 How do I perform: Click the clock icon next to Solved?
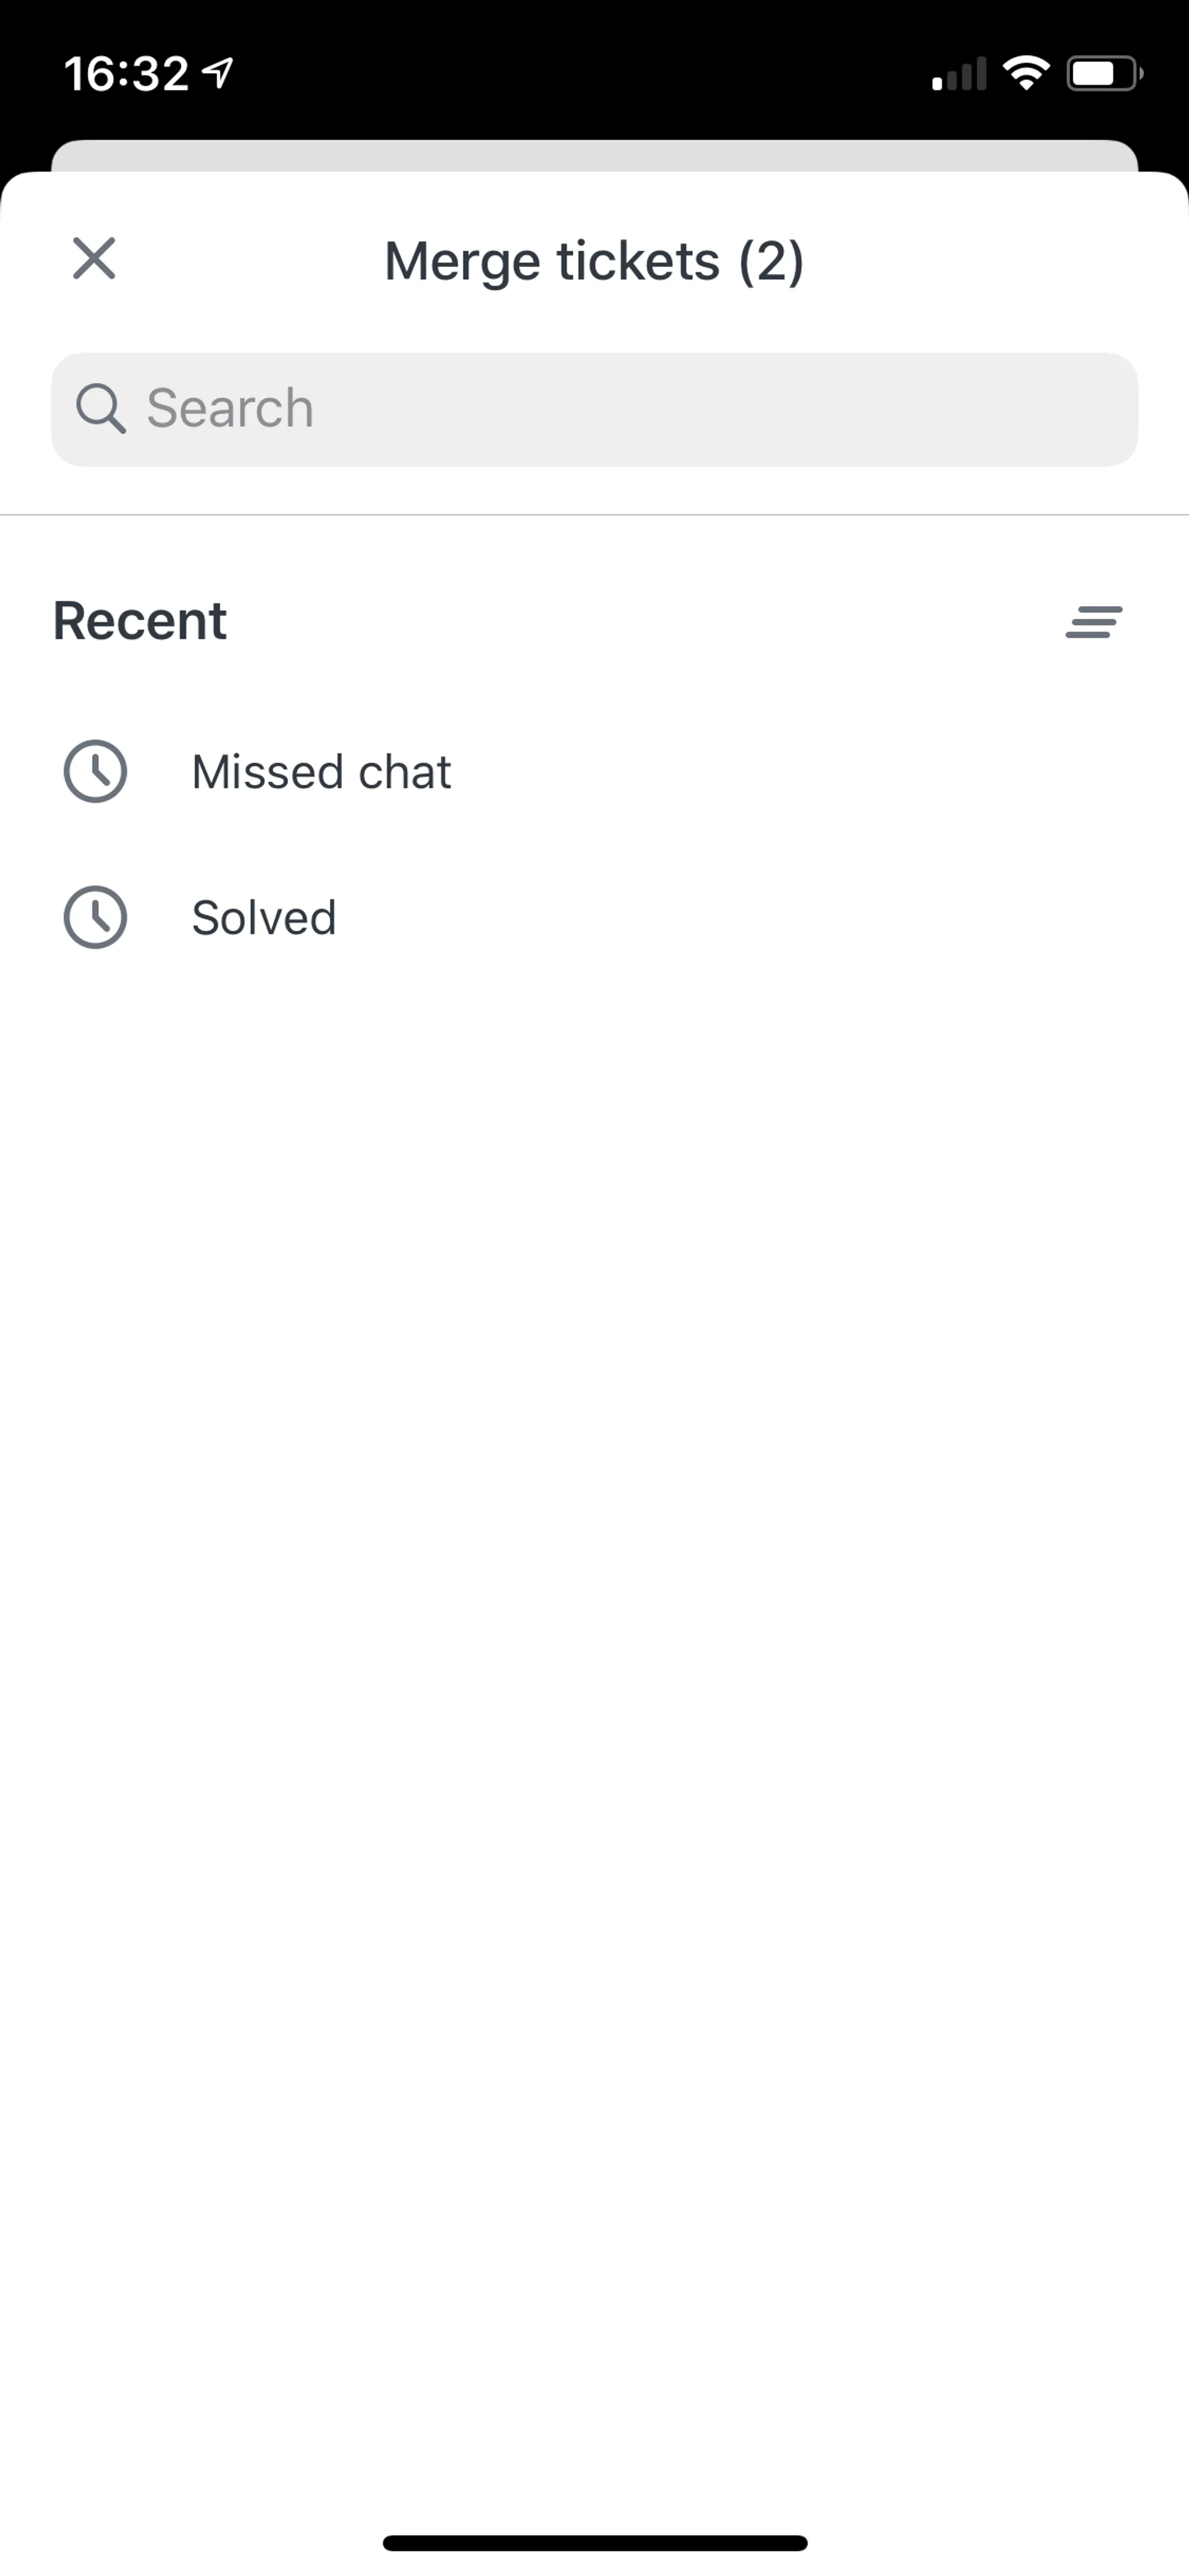pos(95,917)
